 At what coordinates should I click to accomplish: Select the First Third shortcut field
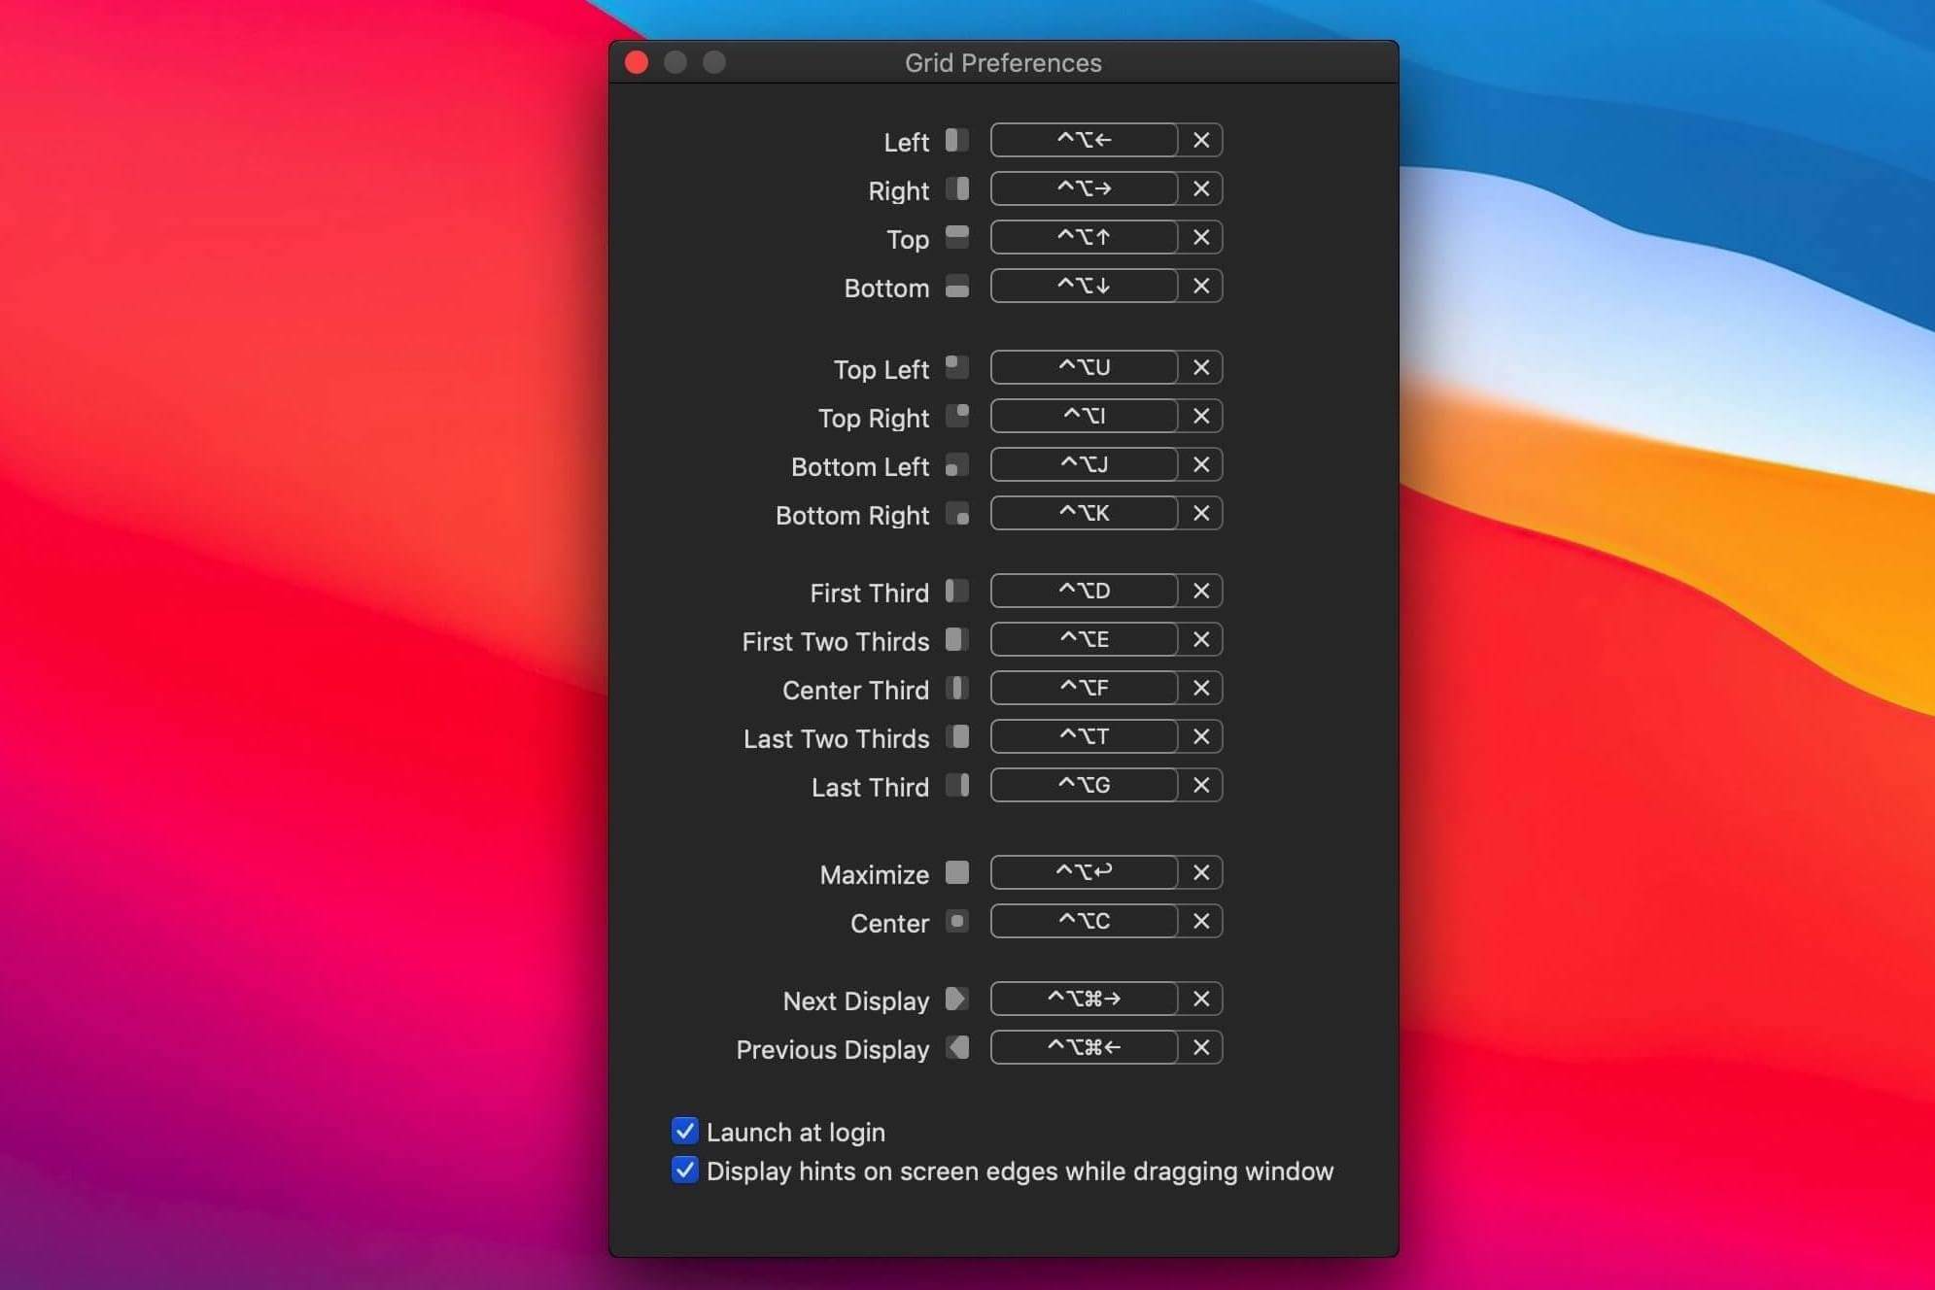click(1085, 592)
